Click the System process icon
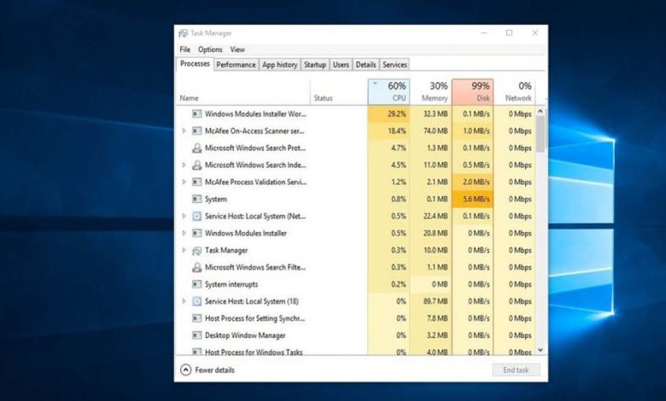The image size is (666, 401). [196, 199]
